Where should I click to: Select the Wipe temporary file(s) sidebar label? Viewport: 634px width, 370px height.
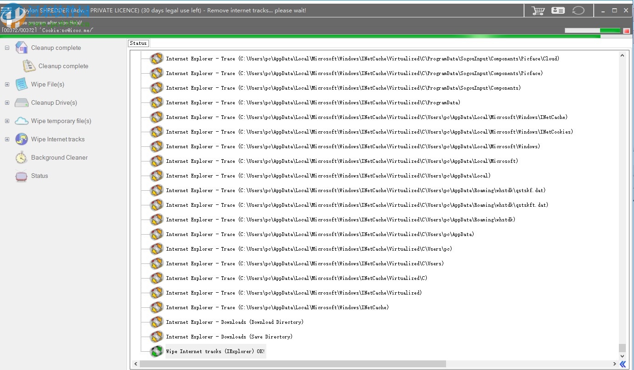[x=61, y=121]
